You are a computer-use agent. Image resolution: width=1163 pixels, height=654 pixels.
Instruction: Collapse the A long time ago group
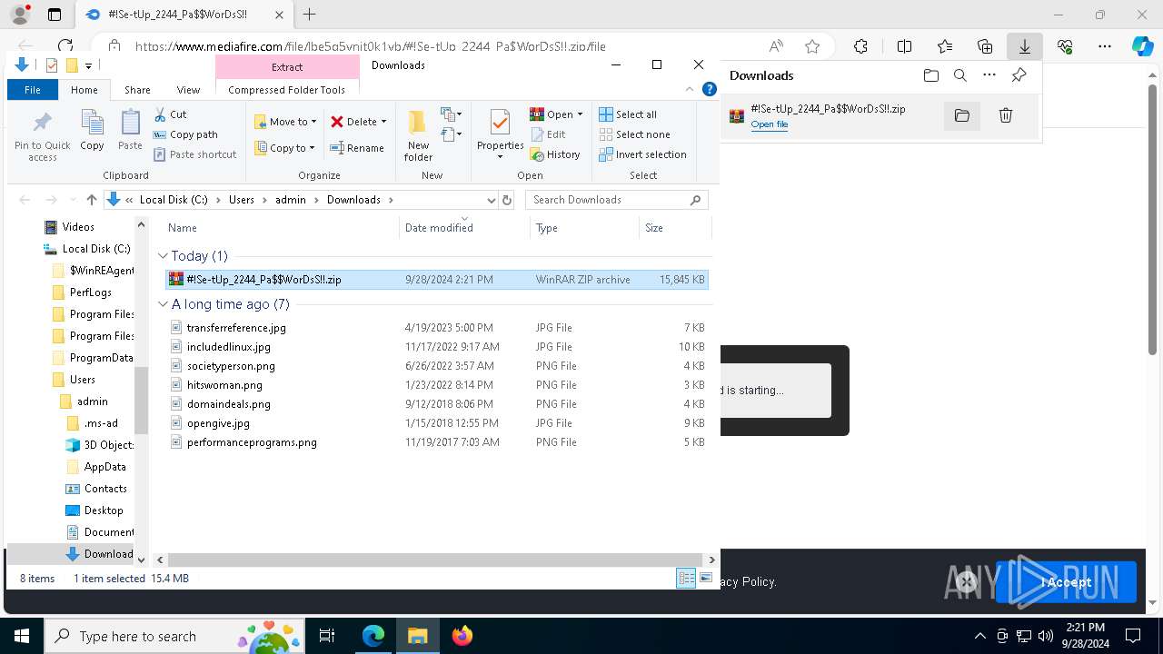(x=163, y=304)
